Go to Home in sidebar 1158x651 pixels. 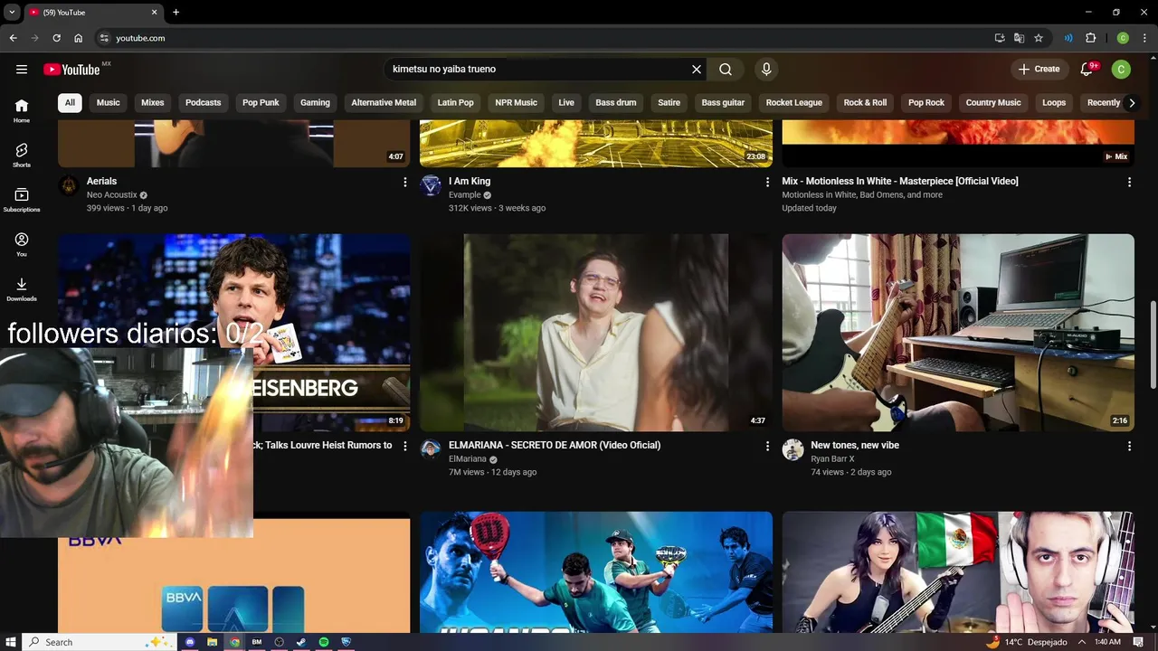22,110
